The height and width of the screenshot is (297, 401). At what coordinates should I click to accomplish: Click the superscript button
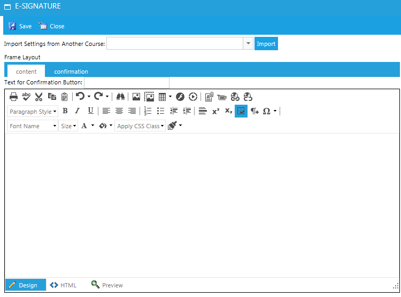pyautogui.click(x=215, y=111)
